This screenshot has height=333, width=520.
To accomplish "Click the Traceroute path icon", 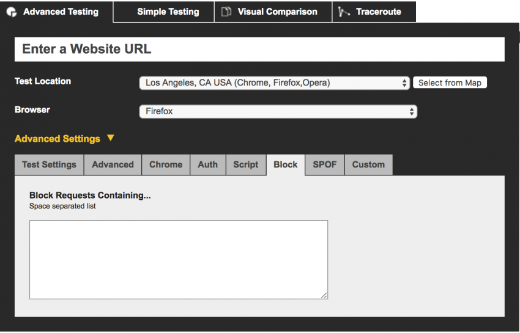I will click(x=344, y=12).
